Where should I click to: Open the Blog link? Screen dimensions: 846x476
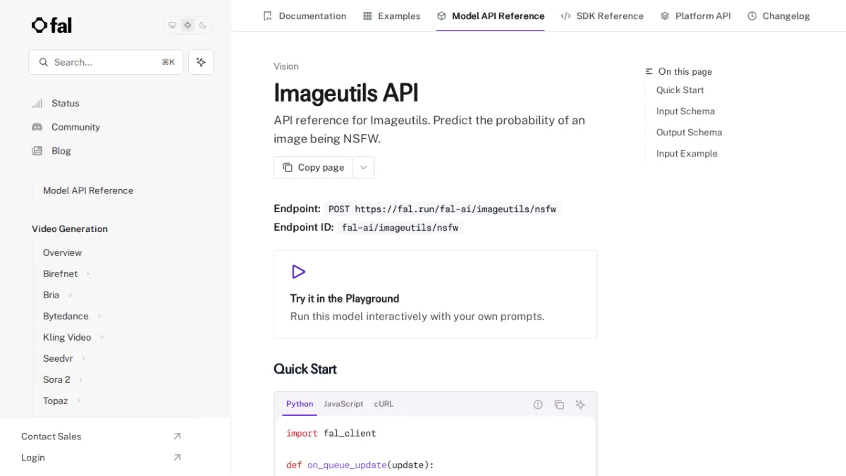tap(61, 151)
